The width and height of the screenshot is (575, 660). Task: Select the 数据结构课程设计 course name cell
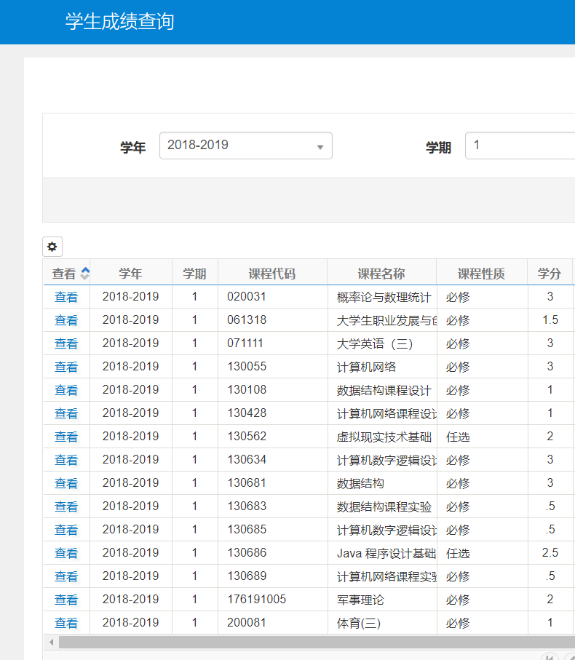[382, 390]
